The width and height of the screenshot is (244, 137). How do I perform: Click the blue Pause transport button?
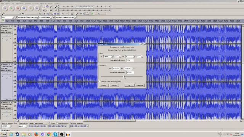coord(24,8)
